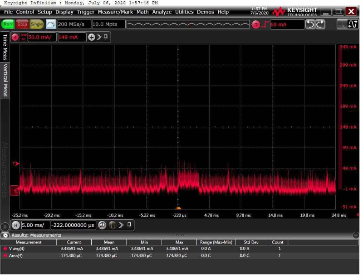The width and height of the screenshot is (363, 278).
Task: Open the Results panel gear settings
Action: click(5, 235)
